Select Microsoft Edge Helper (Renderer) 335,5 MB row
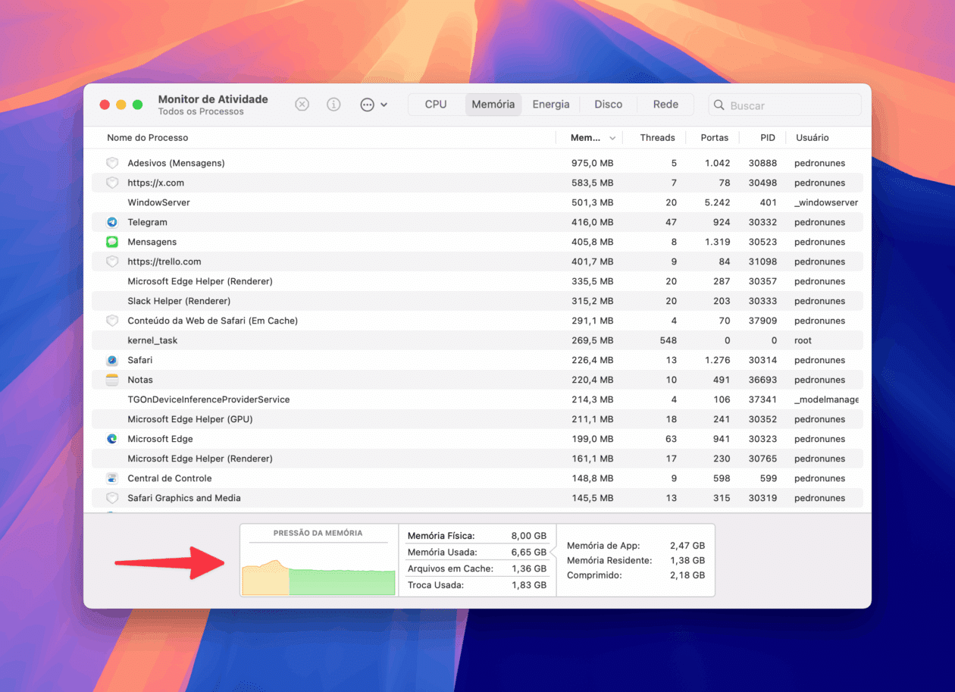 point(477,281)
